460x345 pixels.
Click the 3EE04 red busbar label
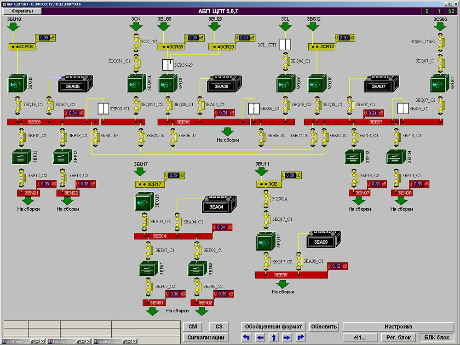point(159,236)
